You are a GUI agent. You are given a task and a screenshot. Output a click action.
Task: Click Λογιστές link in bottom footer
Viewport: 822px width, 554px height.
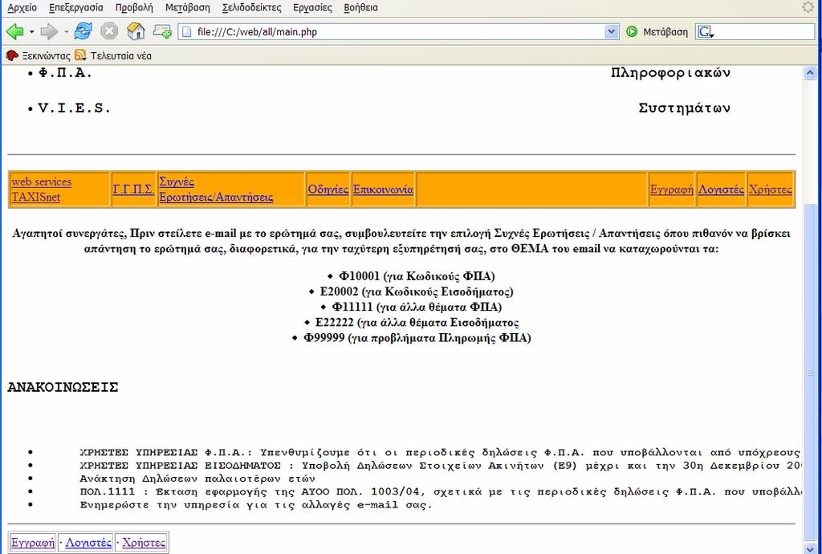tap(88, 543)
